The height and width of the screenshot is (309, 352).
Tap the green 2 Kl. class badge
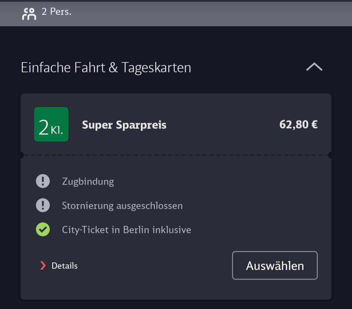coord(51,124)
